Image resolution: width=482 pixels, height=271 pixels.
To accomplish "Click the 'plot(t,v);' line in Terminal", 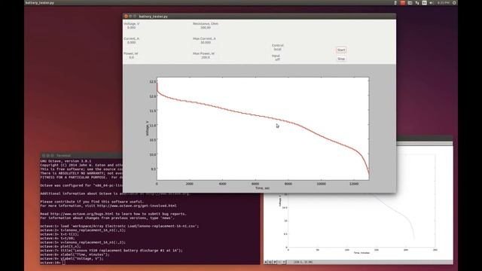I will click(x=60, y=246).
